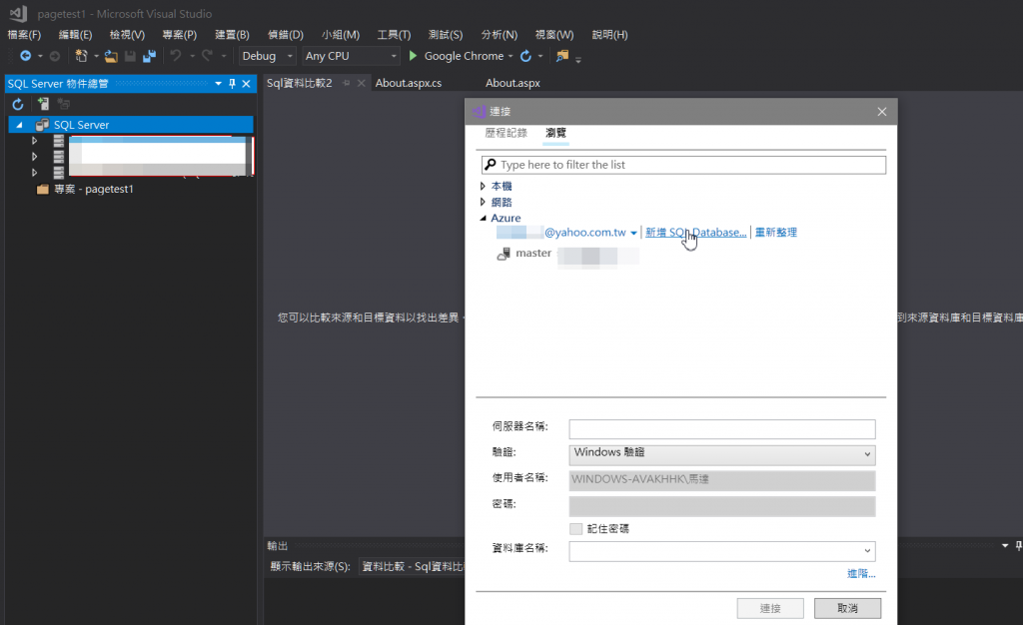Click the Add SQL Server icon
The image size is (1023, 625).
point(43,104)
